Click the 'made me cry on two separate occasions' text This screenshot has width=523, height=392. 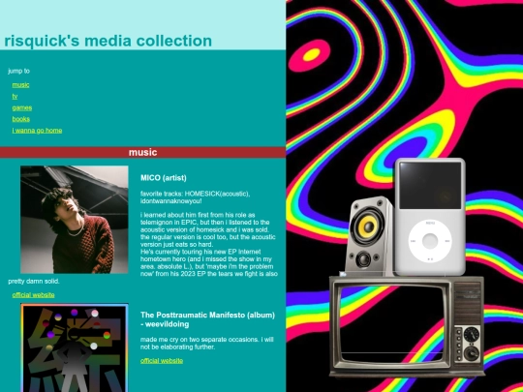coord(200,340)
